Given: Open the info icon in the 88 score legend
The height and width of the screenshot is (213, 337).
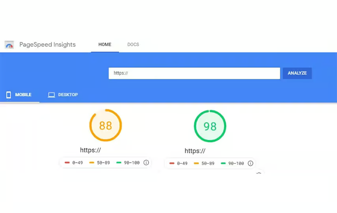Looking at the screenshot, I should point(146,163).
